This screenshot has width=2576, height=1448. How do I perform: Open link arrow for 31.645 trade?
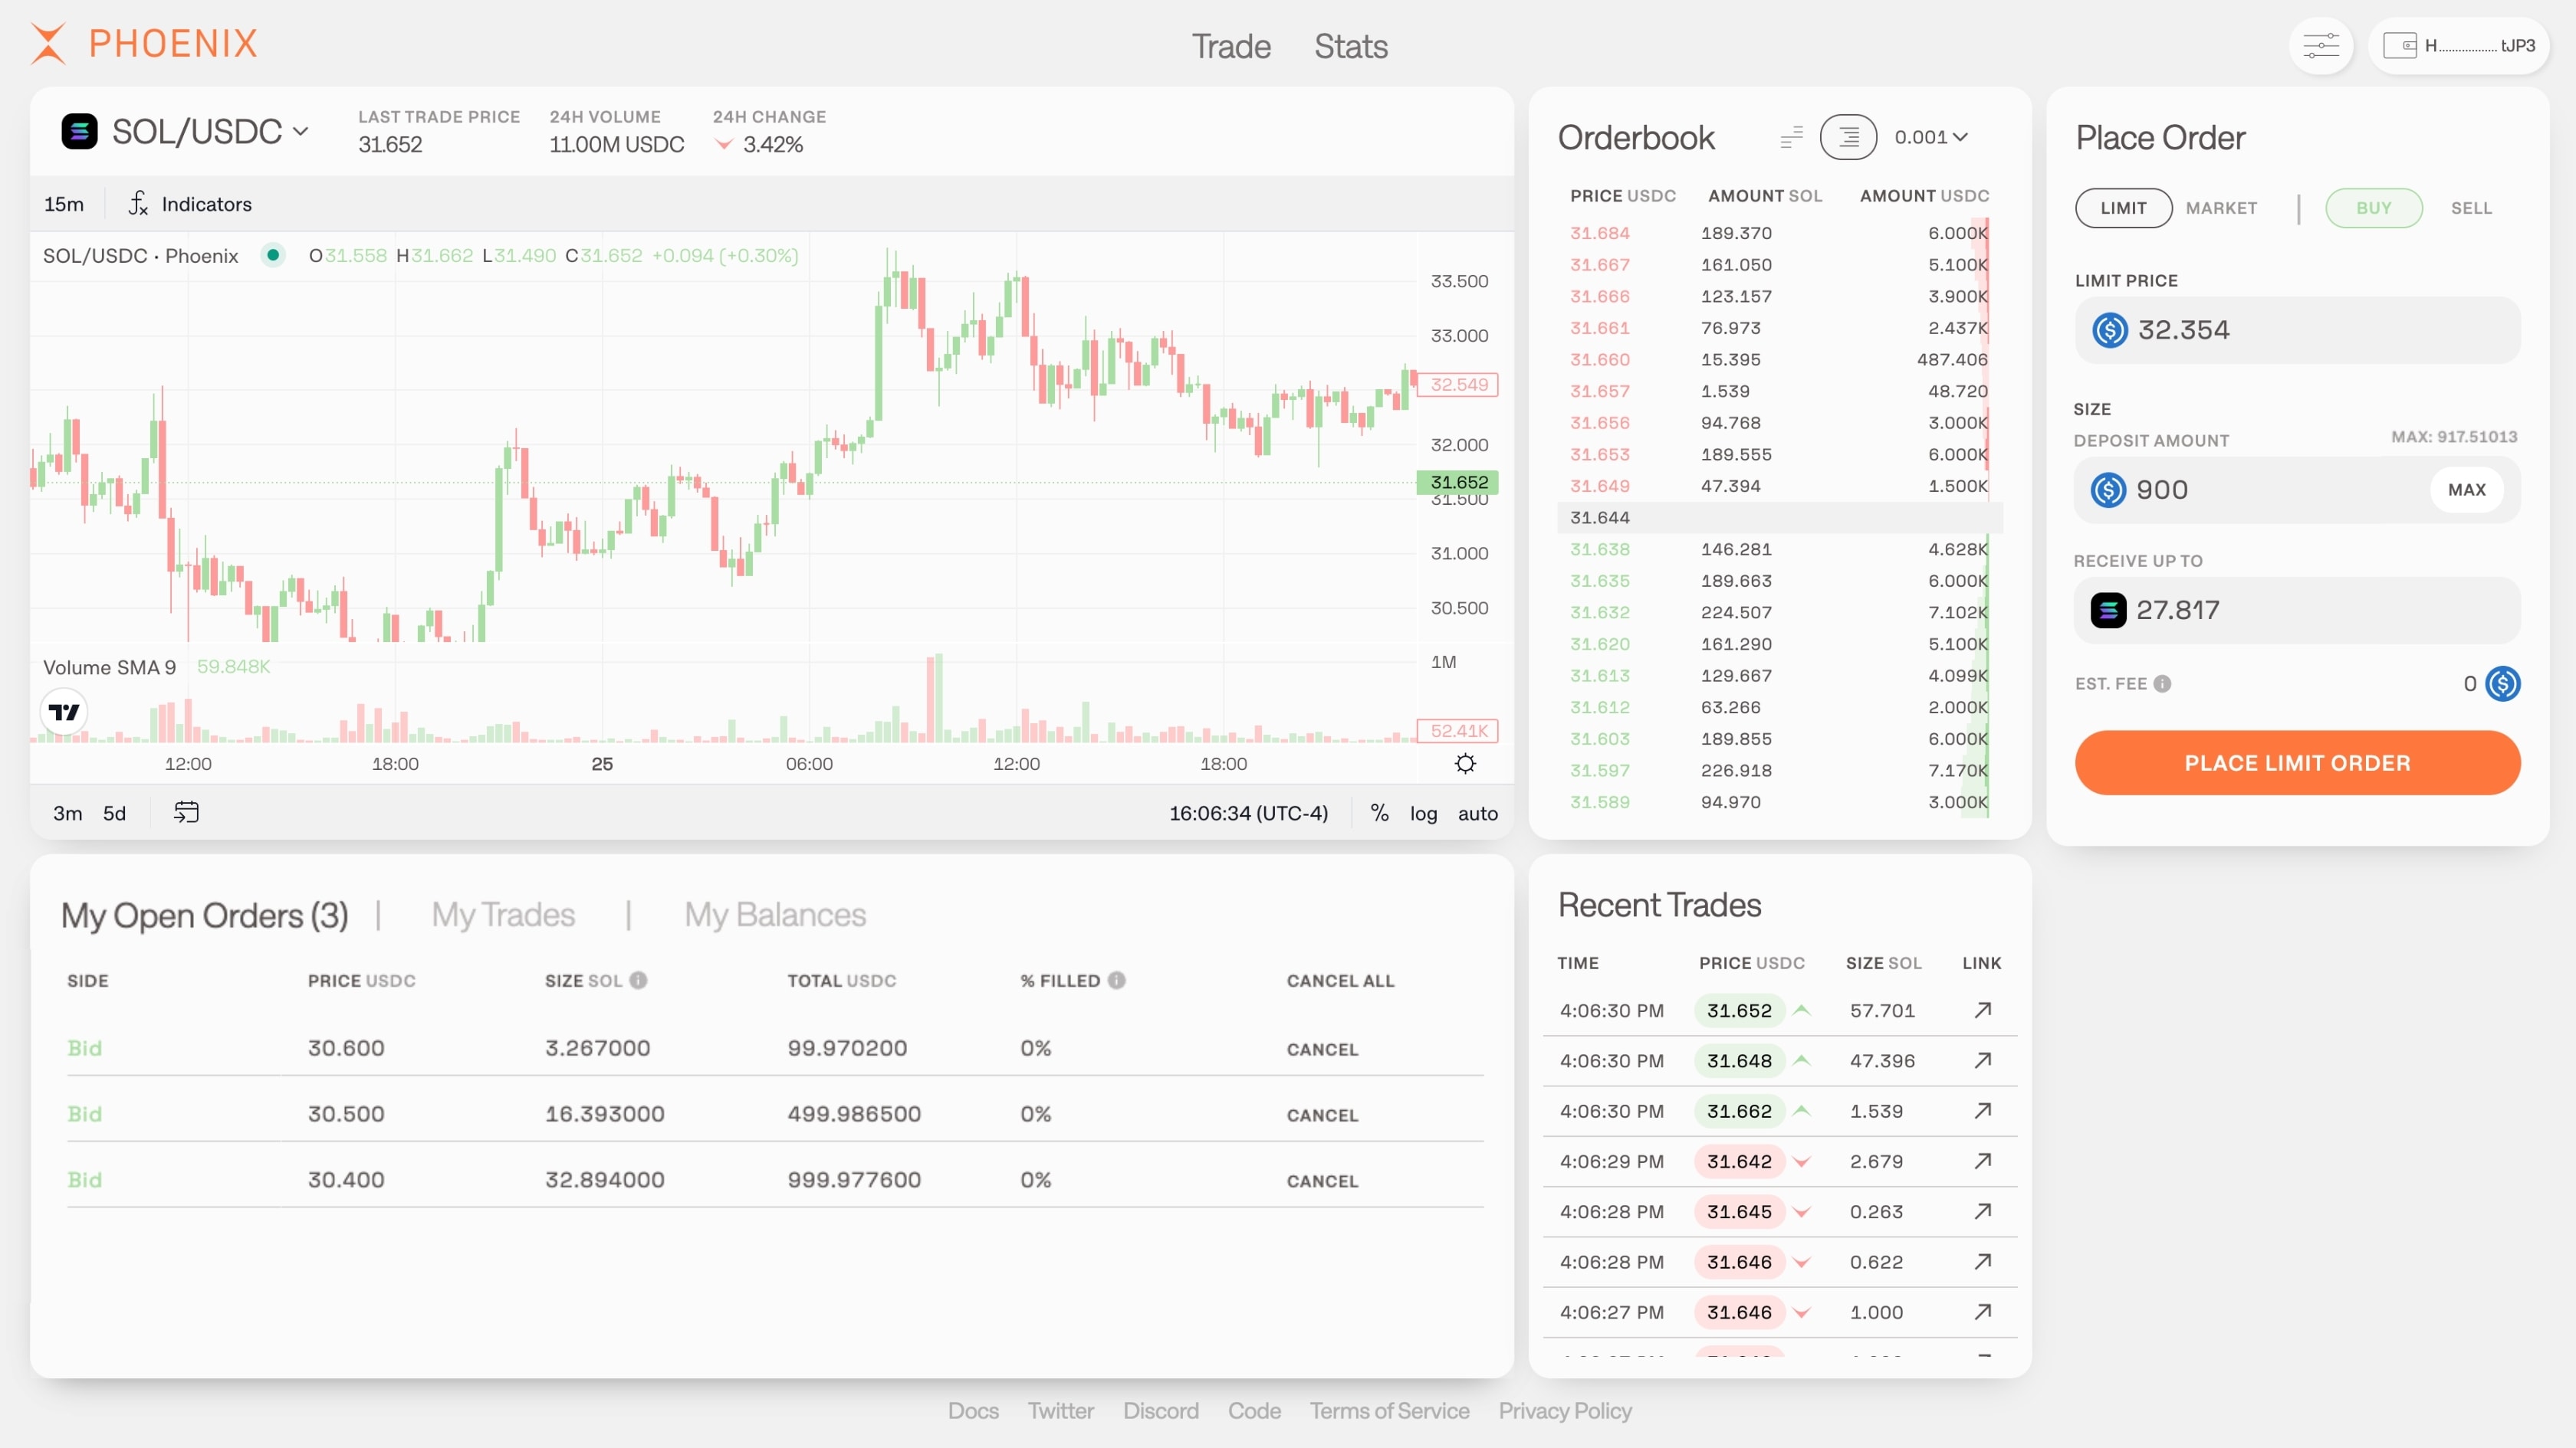1982,1211
